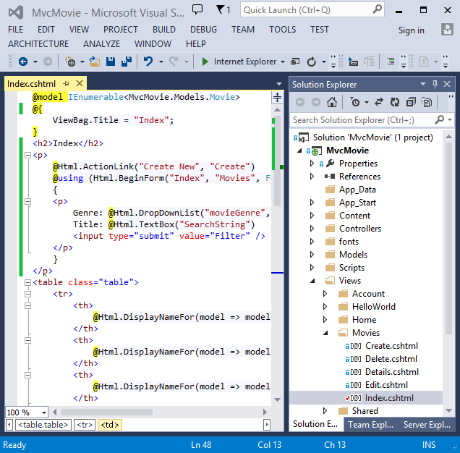The height and width of the screenshot is (453, 460).
Task: Click the Browser Link icon beside Internet Explorer
Action: pyautogui.click(x=295, y=62)
